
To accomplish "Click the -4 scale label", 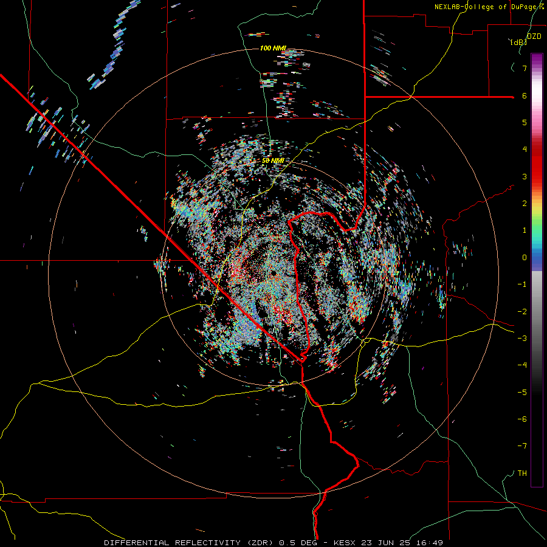I will pos(522,365).
